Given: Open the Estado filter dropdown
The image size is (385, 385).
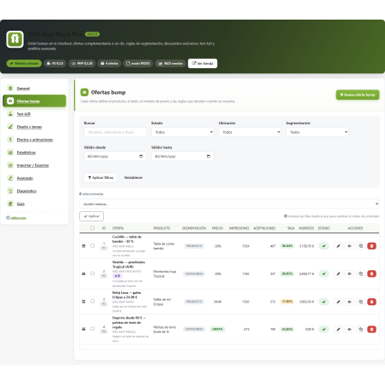Looking at the screenshot, I should [182, 132].
